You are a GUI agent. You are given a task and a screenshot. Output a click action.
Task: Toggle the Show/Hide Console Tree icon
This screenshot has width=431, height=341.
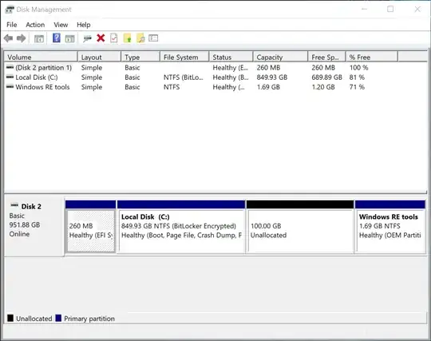pos(39,38)
